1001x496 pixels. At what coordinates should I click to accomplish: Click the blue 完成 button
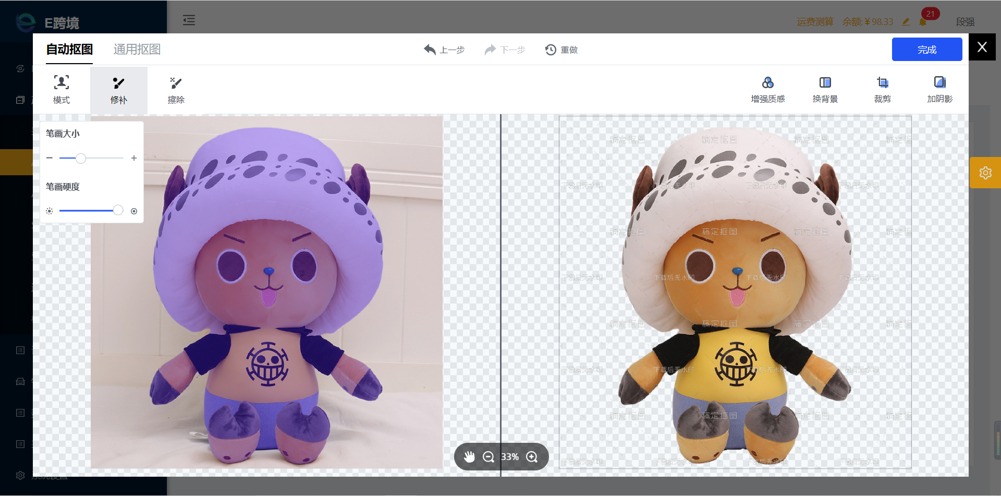pos(927,50)
